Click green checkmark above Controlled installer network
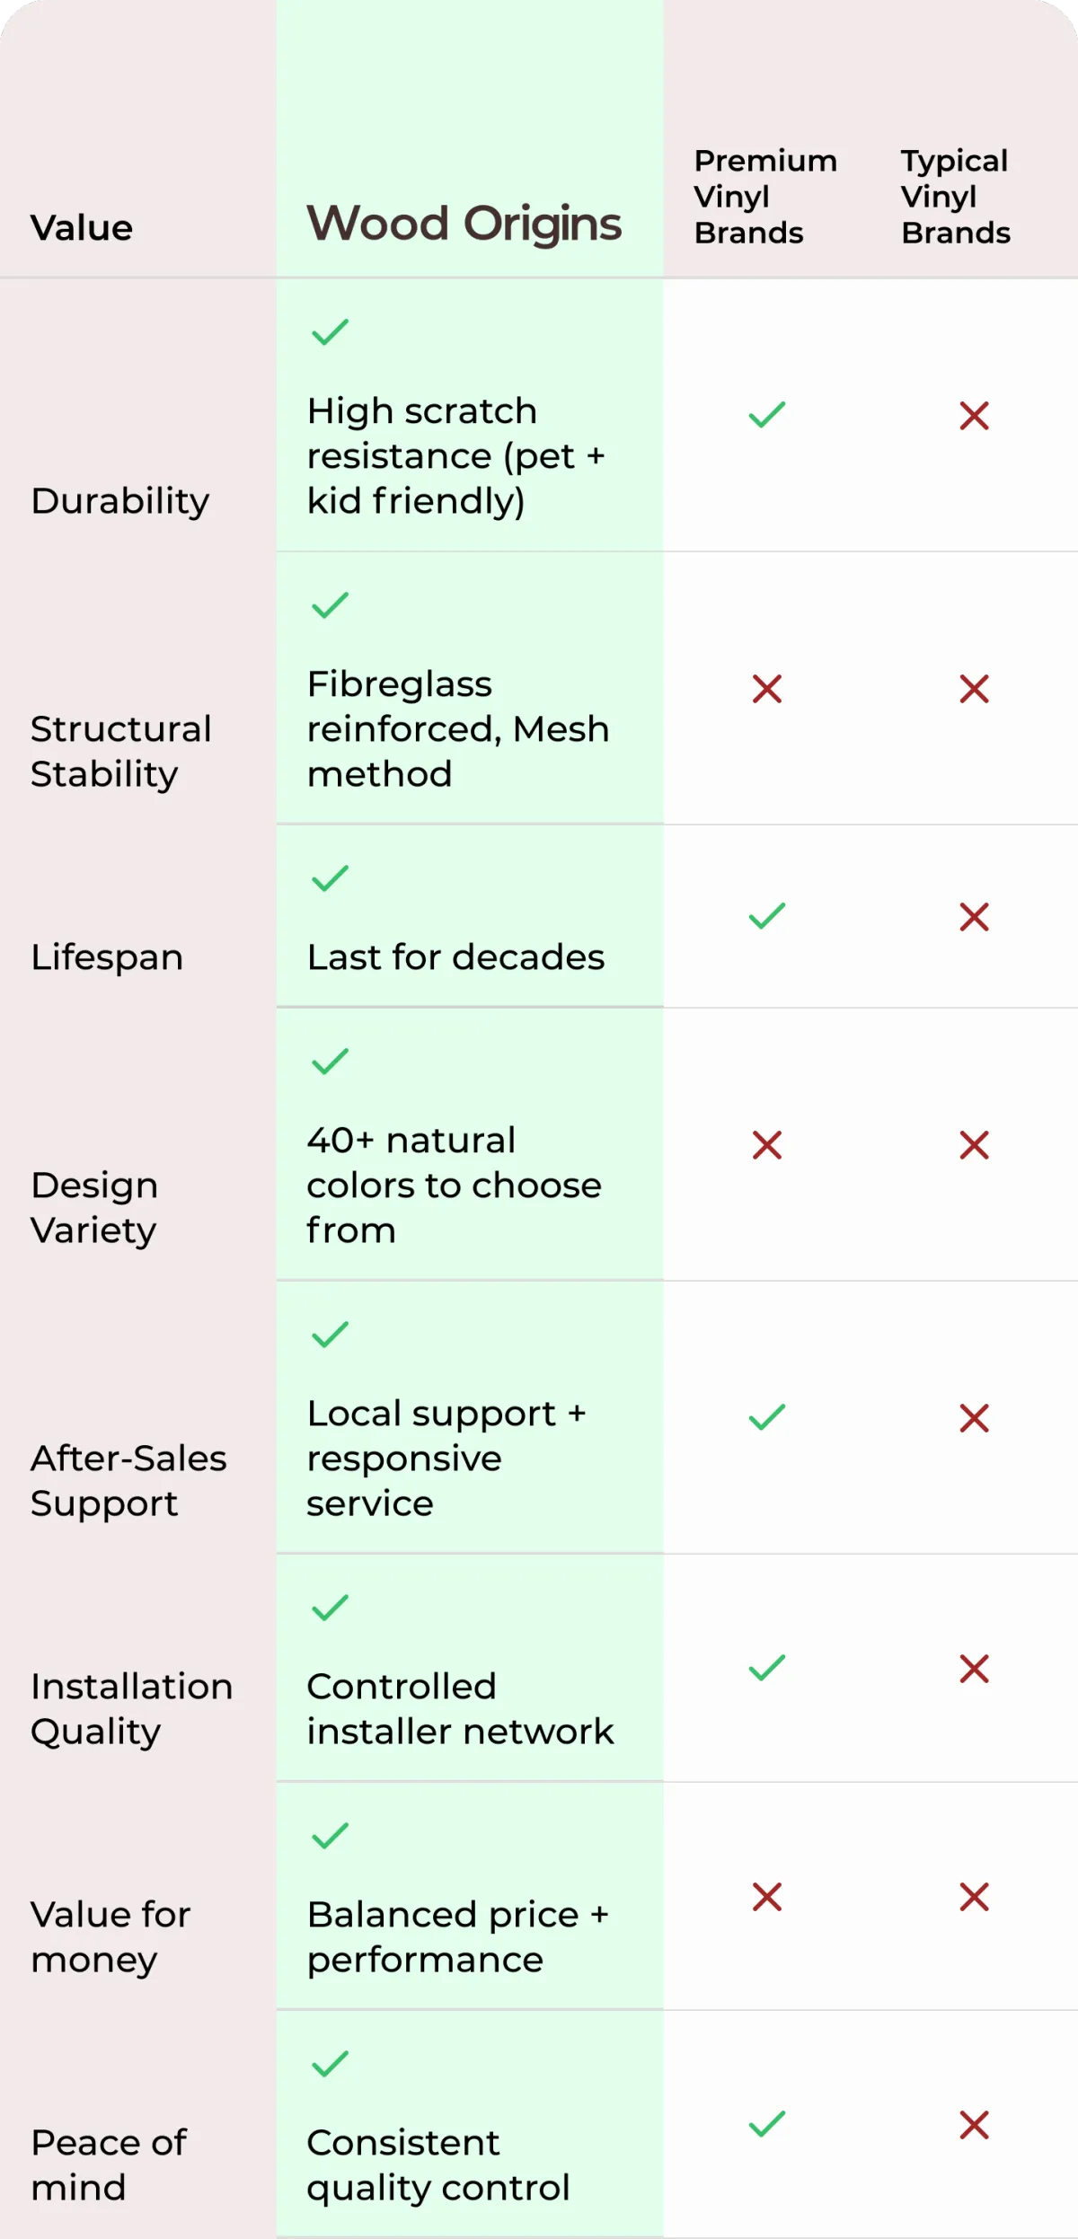Viewport: 1078px width, 2239px height. click(330, 1608)
